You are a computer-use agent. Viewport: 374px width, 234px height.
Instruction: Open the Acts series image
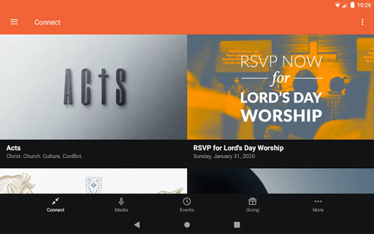click(x=94, y=87)
